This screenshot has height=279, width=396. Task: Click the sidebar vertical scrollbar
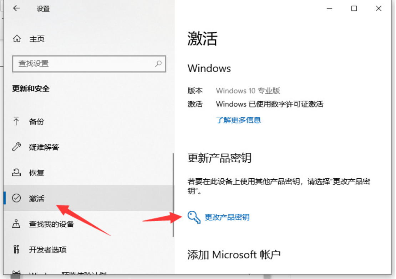pyautogui.click(x=173, y=195)
